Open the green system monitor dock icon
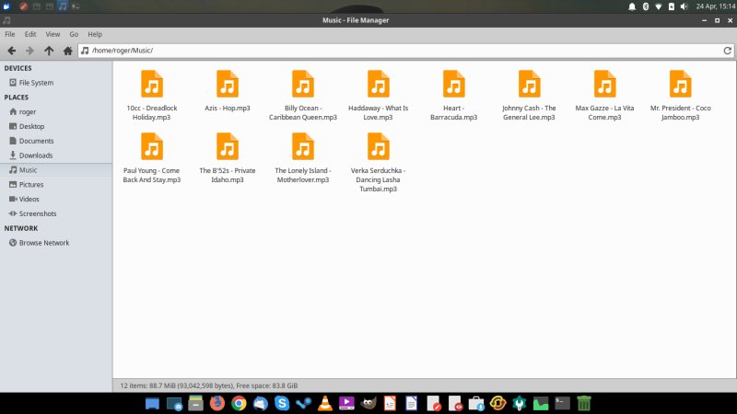Viewport: 737px width, 414px height. tap(541, 403)
